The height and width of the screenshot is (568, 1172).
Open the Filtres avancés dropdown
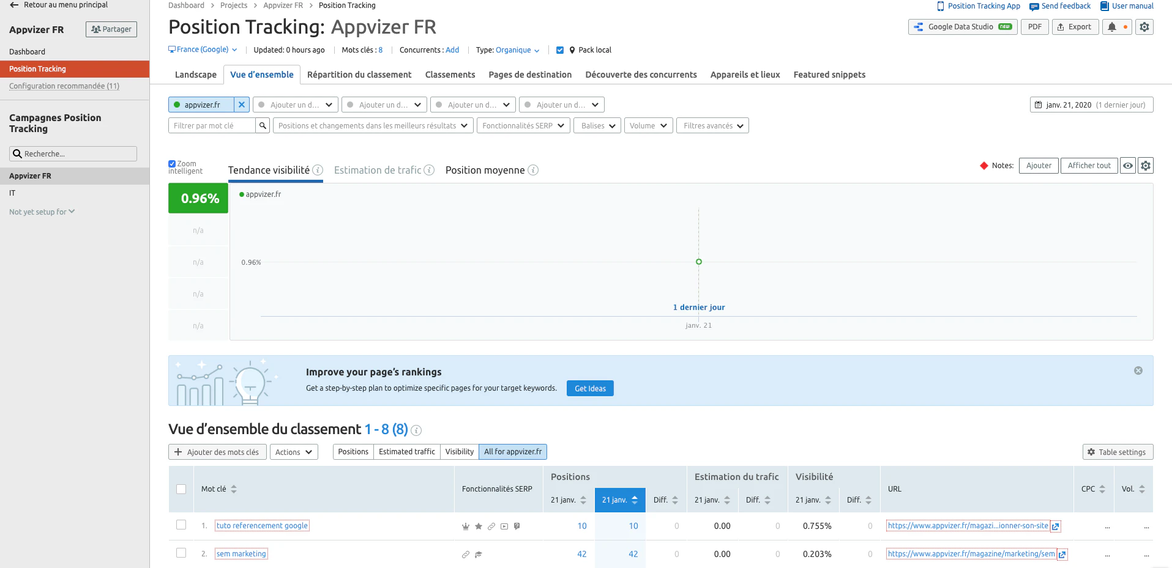coord(712,125)
